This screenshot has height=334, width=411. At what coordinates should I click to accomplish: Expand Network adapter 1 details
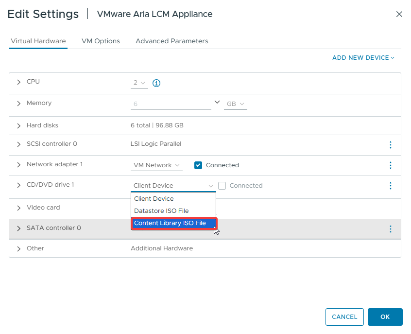tap(18, 165)
